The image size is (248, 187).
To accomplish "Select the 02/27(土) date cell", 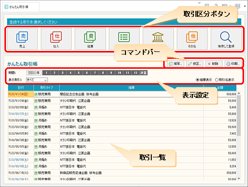I will click(x=21, y=114).
